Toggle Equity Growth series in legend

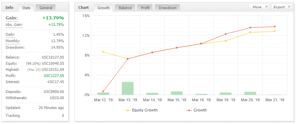(141, 110)
